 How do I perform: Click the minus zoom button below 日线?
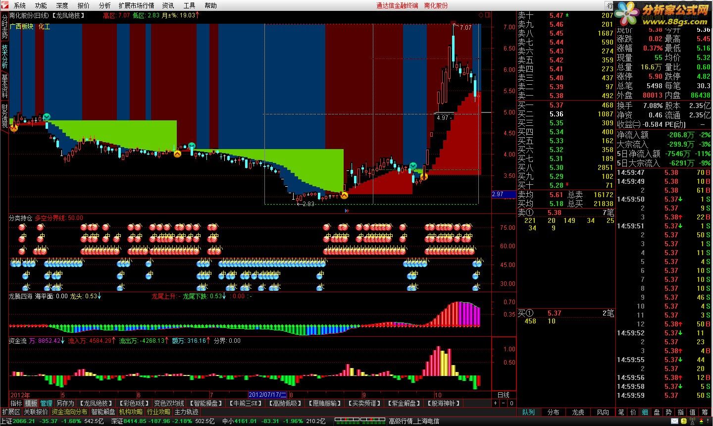click(x=503, y=404)
